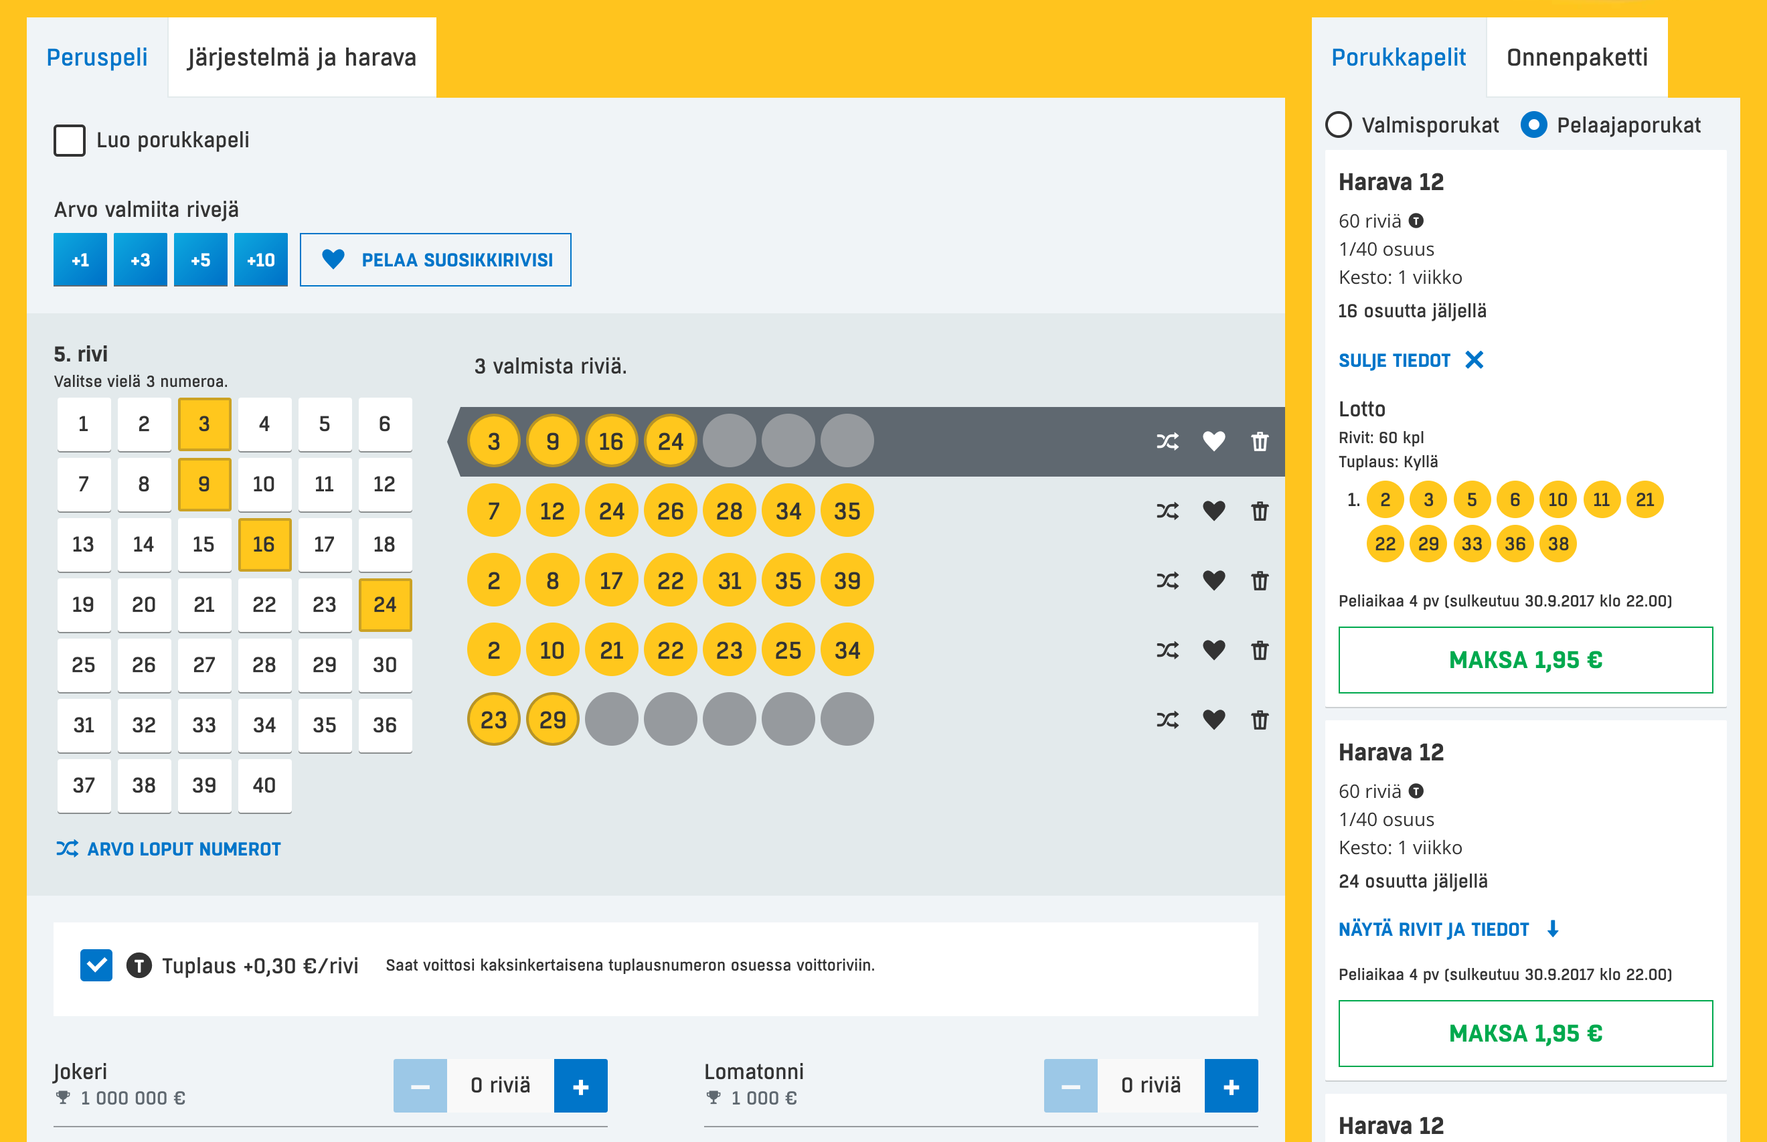Click the Tuplaus info icon beside 60 riviä
Screen dimensions: 1767x1142
point(1416,221)
